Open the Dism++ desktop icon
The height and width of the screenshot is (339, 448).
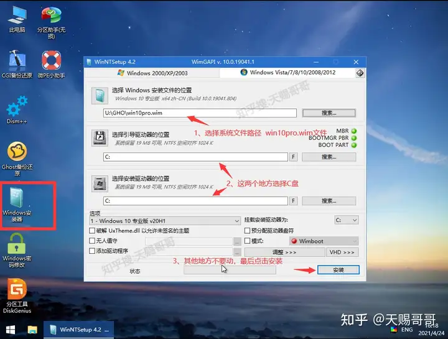(x=17, y=110)
